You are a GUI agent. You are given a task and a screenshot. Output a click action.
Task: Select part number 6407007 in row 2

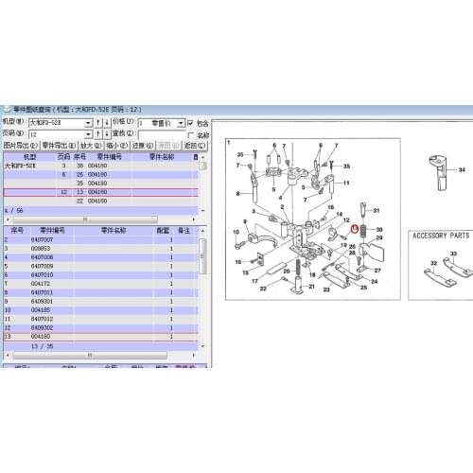[42, 240]
